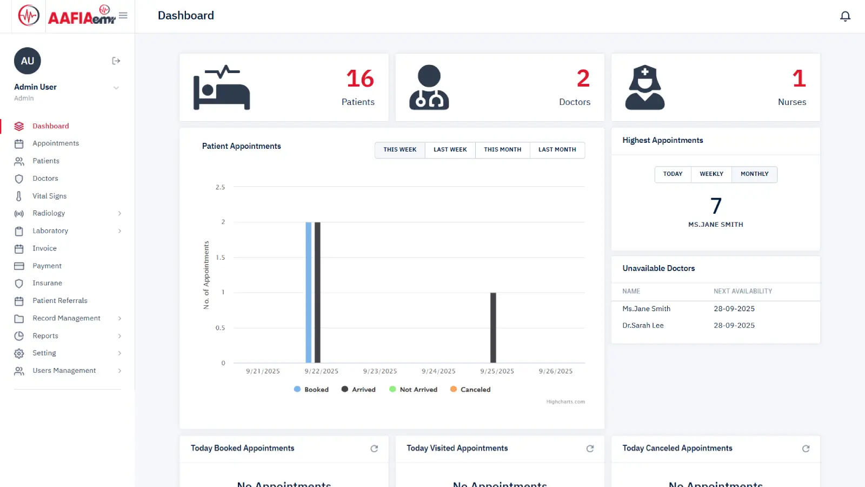Expand the Radiology submenu

[x=119, y=213]
